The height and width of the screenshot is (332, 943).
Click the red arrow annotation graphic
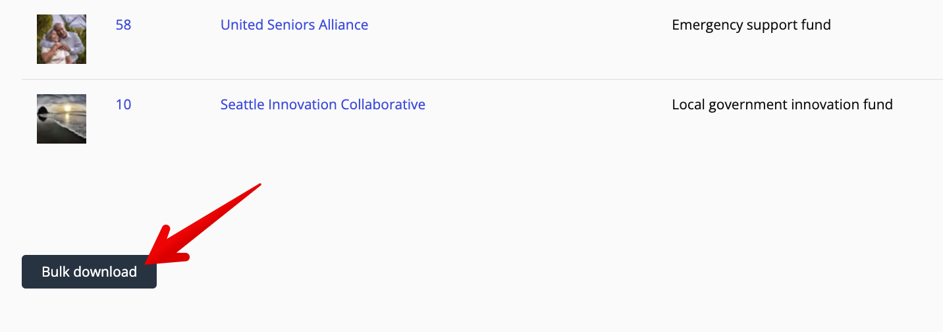[x=203, y=225]
